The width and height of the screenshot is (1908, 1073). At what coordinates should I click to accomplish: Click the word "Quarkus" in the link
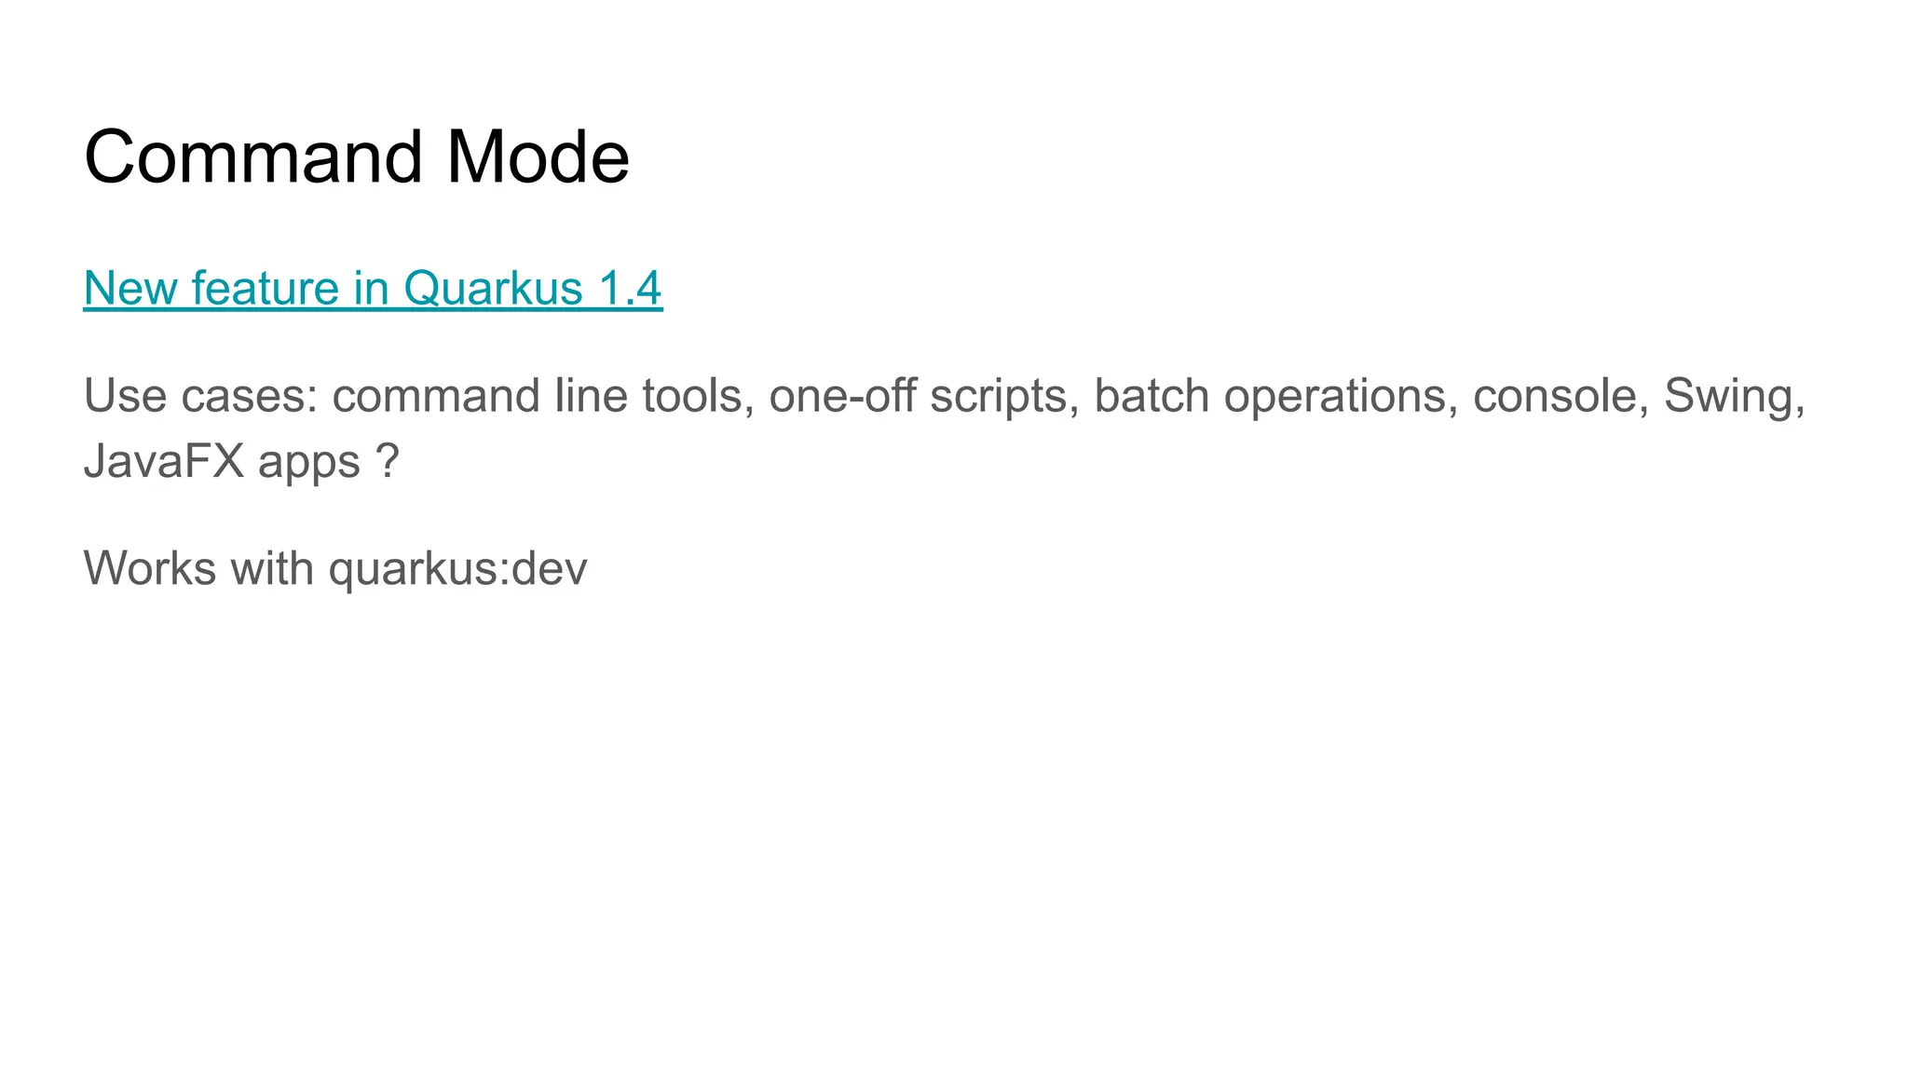[493, 288]
